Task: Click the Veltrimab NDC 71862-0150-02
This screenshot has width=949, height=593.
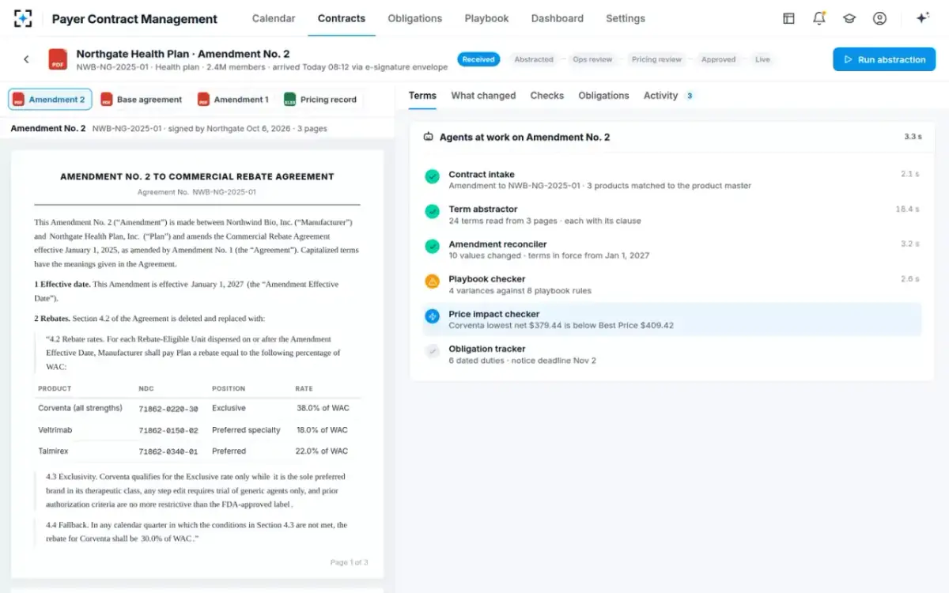Action: (x=168, y=430)
